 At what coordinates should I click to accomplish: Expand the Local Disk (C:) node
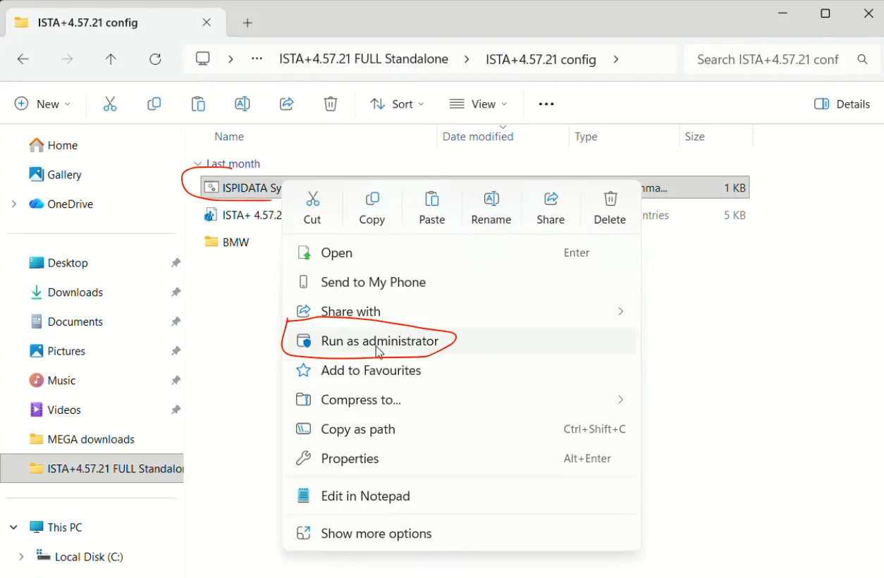coord(21,556)
